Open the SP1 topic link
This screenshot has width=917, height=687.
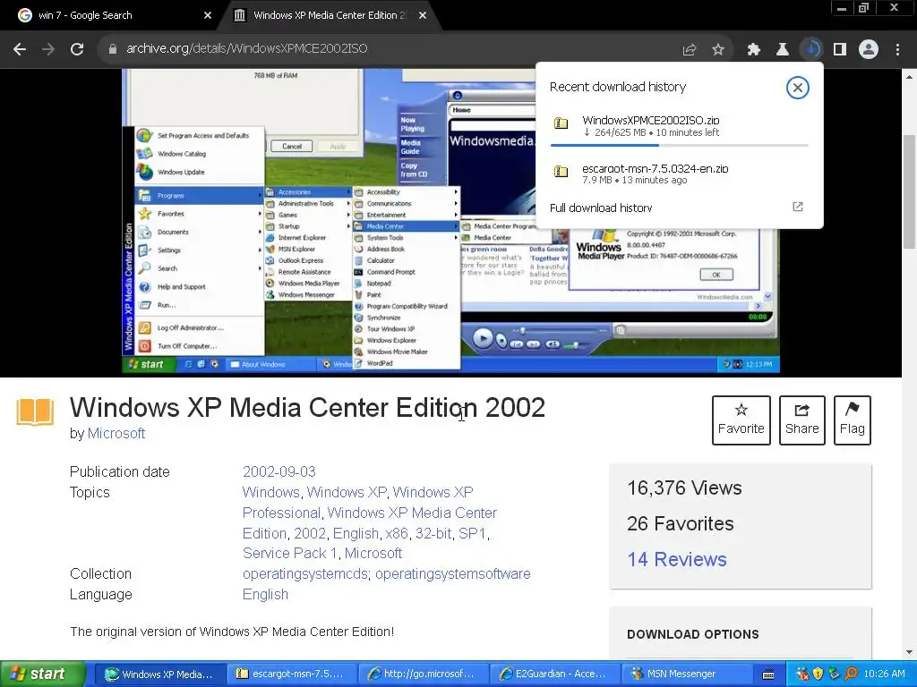[472, 533]
